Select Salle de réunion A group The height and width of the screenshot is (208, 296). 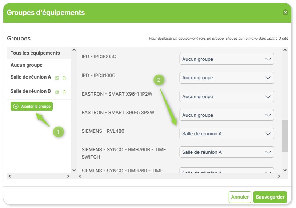click(x=31, y=77)
